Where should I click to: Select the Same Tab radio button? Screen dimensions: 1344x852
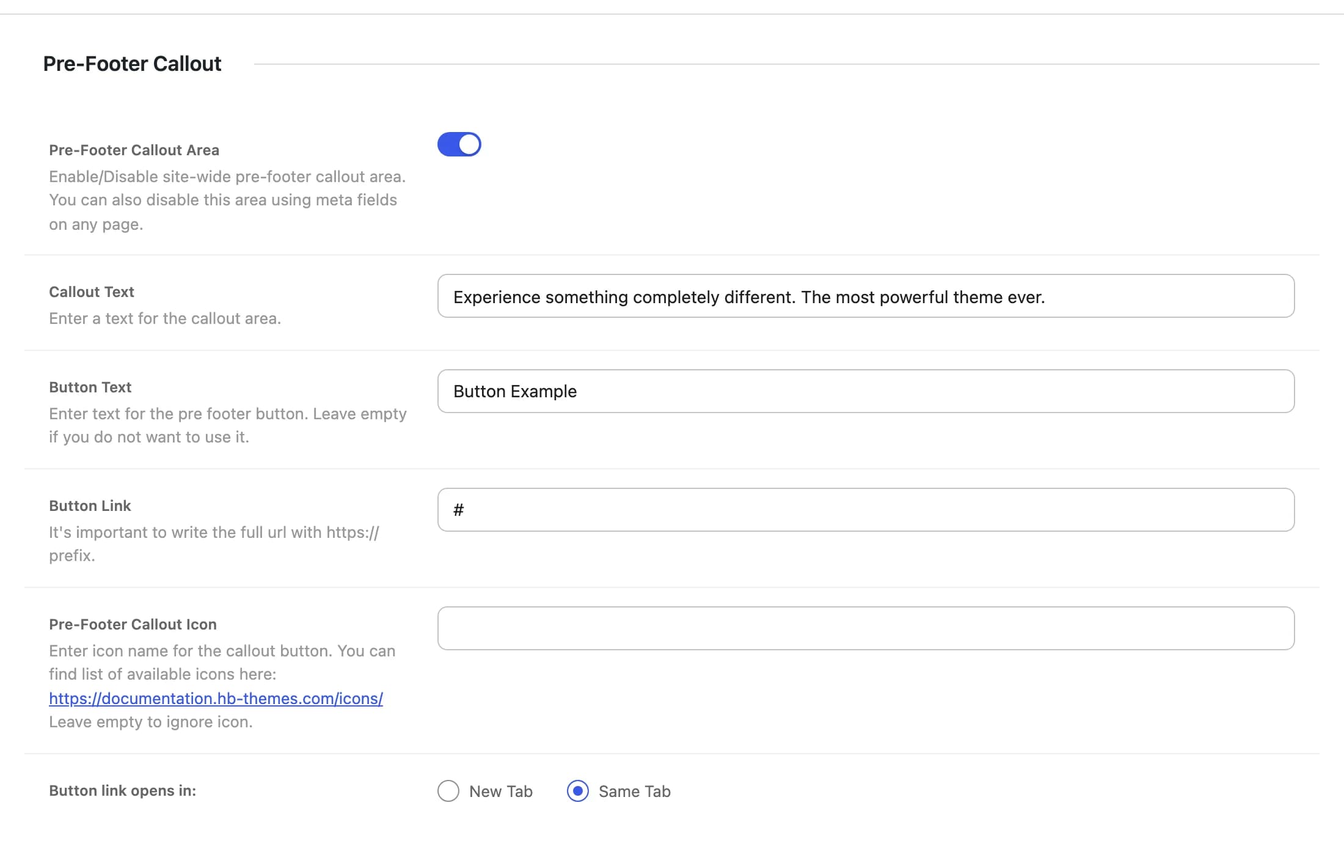point(578,791)
